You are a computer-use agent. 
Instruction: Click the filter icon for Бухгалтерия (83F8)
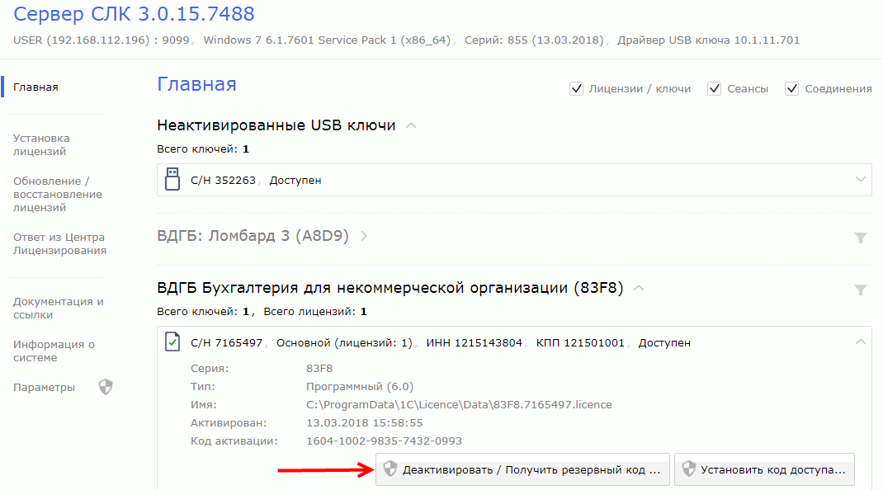861,290
